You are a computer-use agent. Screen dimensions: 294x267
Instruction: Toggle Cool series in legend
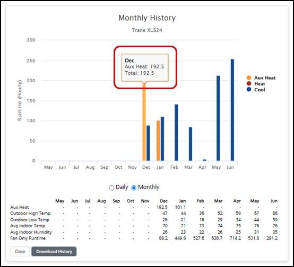coord(256,90)
